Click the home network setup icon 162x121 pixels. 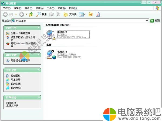coord(8,37)
